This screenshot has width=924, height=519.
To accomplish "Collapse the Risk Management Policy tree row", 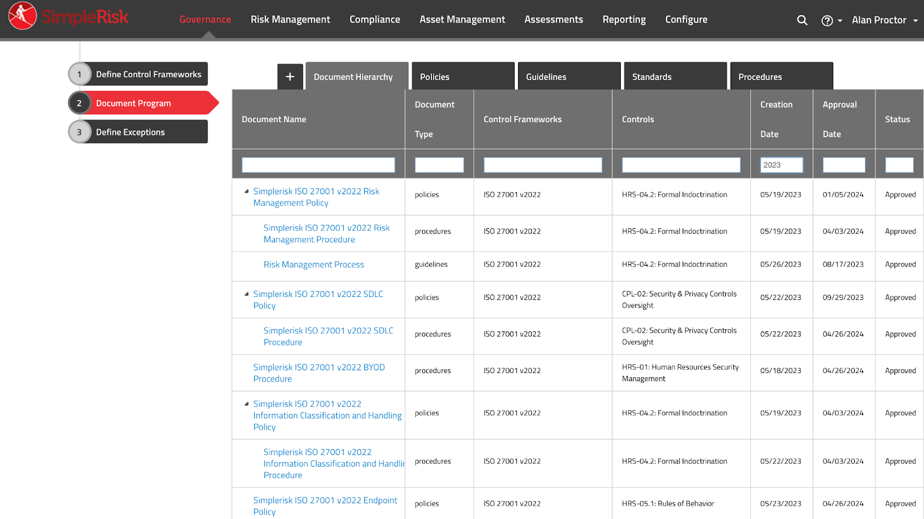I will (x=247, y=191).
